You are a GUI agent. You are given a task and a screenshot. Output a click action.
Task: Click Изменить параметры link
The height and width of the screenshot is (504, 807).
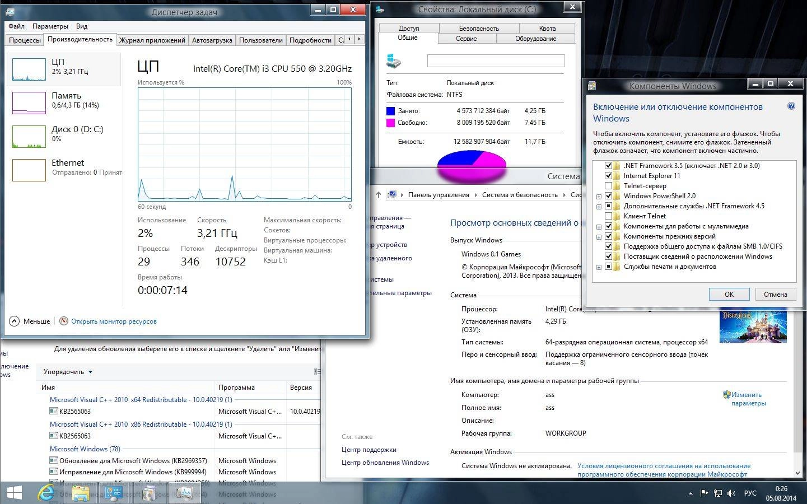tap(748, 399)
